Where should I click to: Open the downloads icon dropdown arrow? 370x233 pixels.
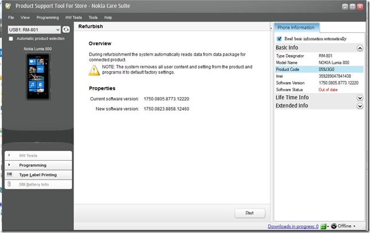[327, 227]
